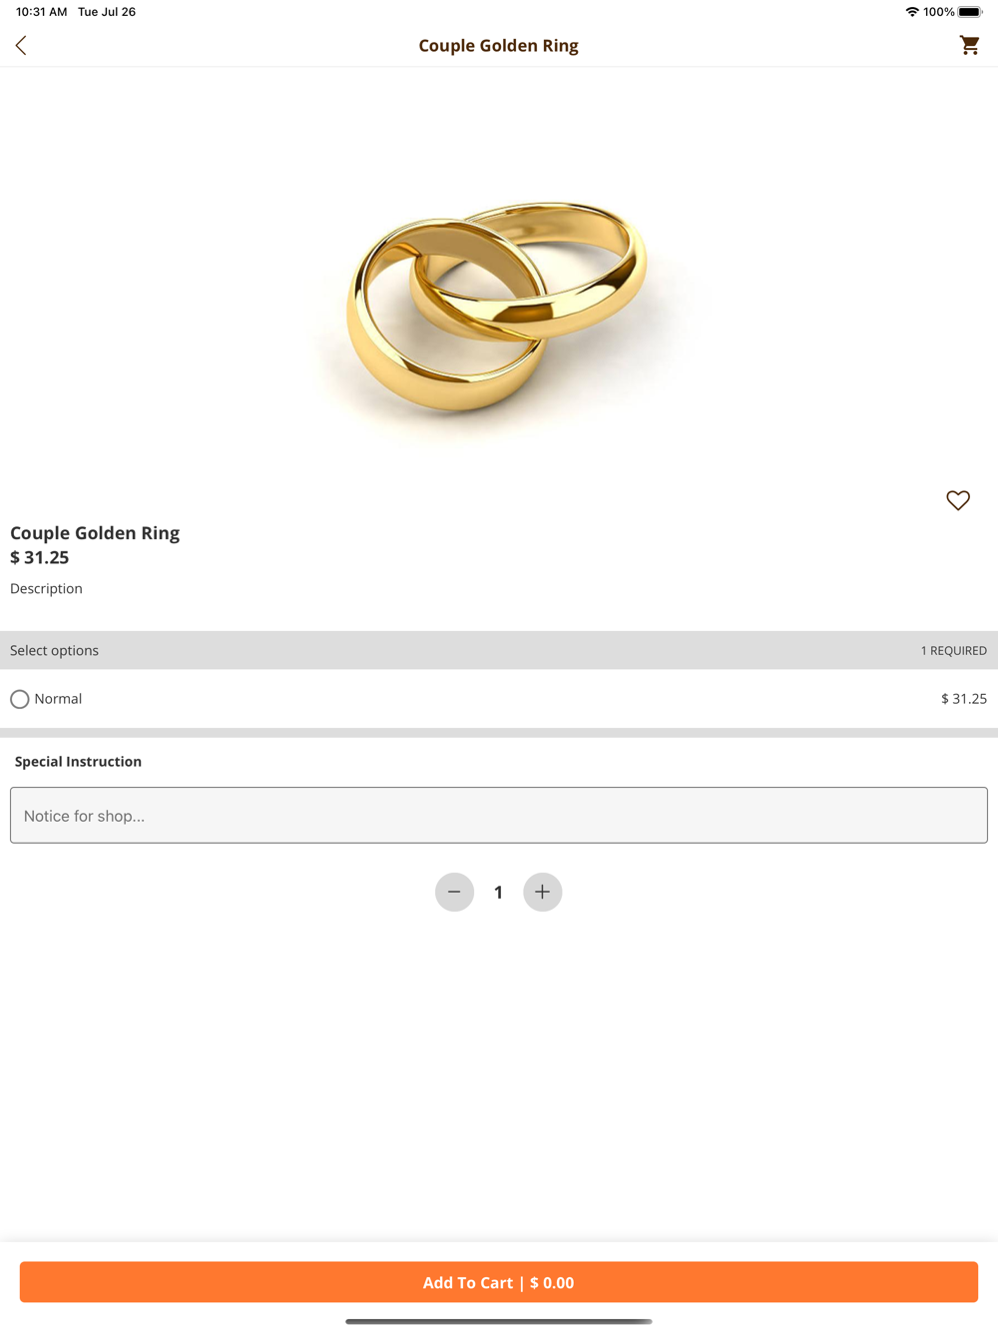
Task: Tap the Couple Golden Ring page title
Action: click(498, 45)
